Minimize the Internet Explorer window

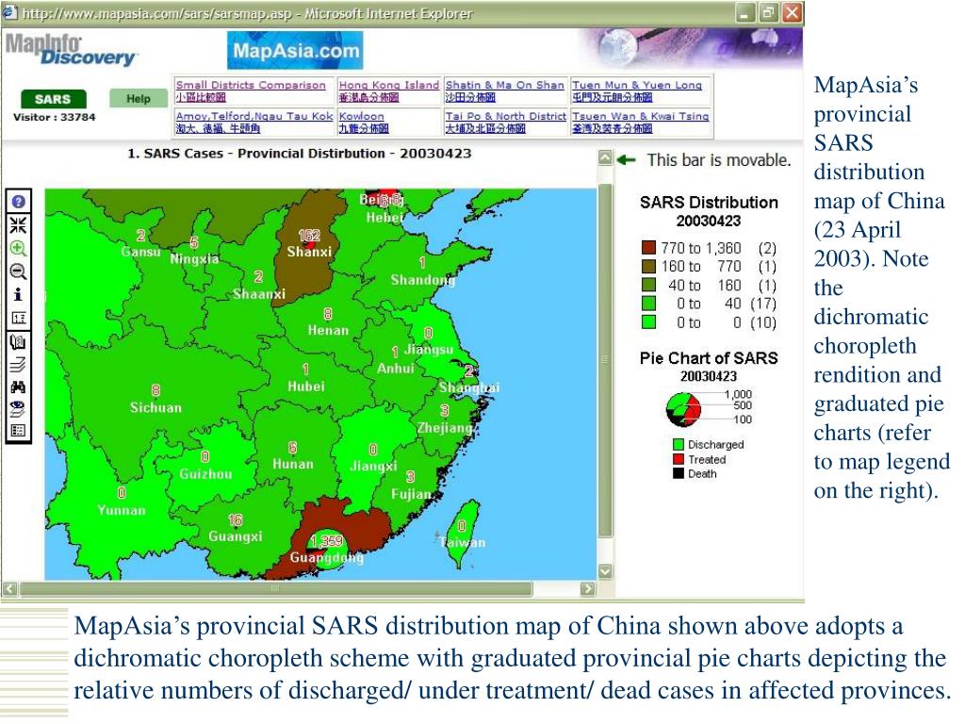click(744, 12)
